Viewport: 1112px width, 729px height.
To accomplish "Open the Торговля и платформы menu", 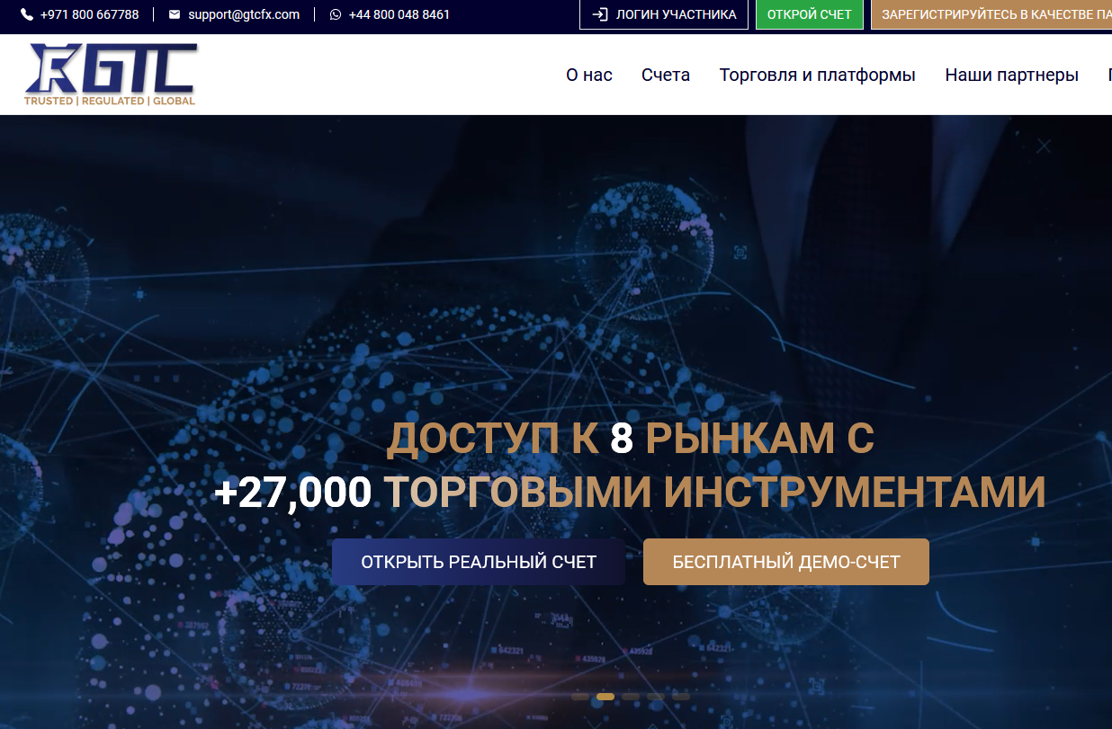I will pos(818,75).
